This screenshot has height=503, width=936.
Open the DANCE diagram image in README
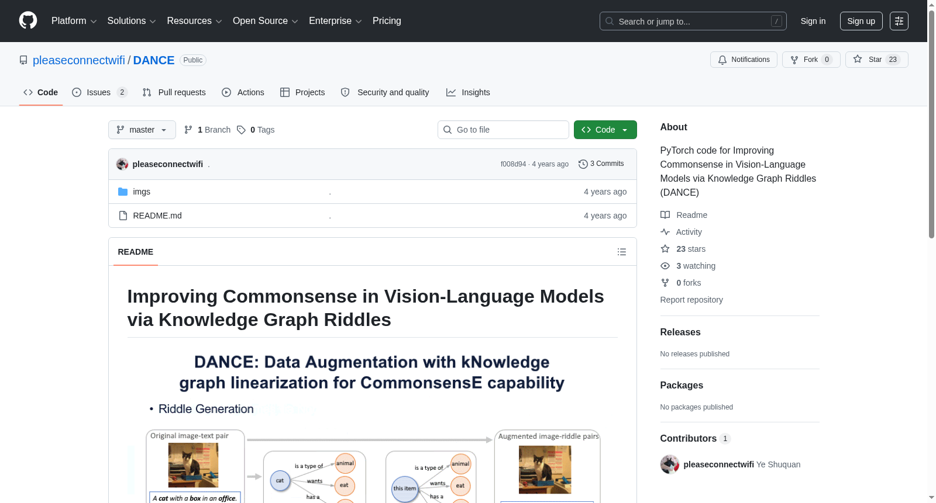click(372, 425)
